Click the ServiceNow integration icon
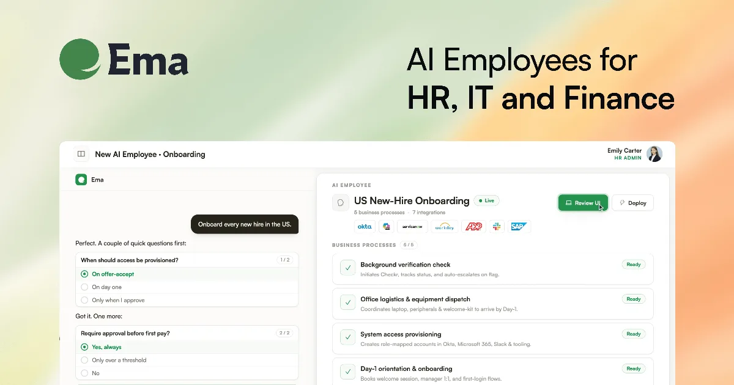The image size is (734, 385). [412, 227]
